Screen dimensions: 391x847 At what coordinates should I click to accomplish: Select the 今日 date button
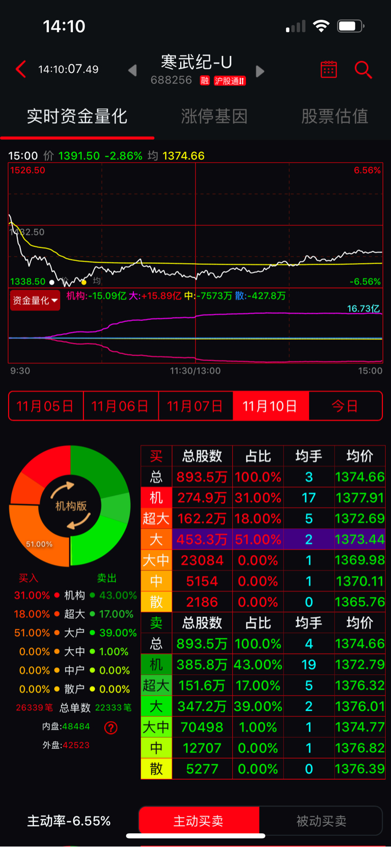click(x=345, y=406)
